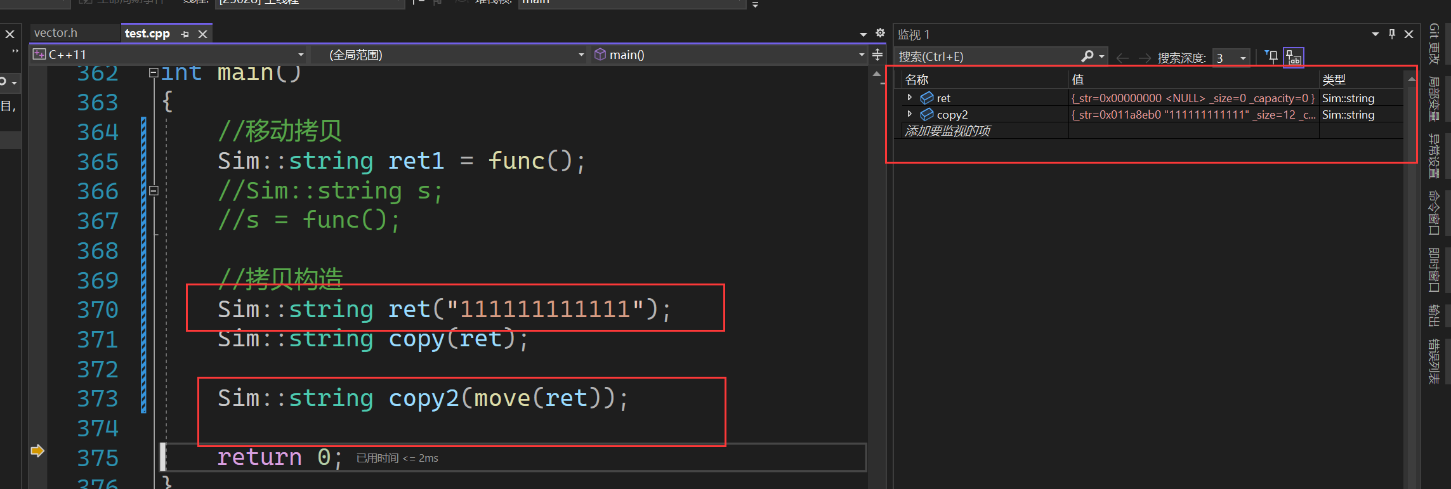Image resolution: width=1451 pixels, height=489 pixels.
Task: Open the 异常设置 side tab
Action: pos(1434,156)
